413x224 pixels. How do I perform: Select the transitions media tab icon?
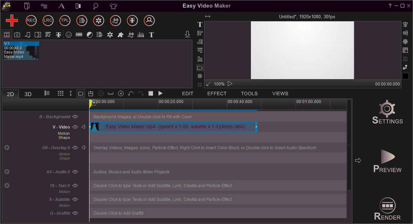pyautogui.click(x=38, y=35)
